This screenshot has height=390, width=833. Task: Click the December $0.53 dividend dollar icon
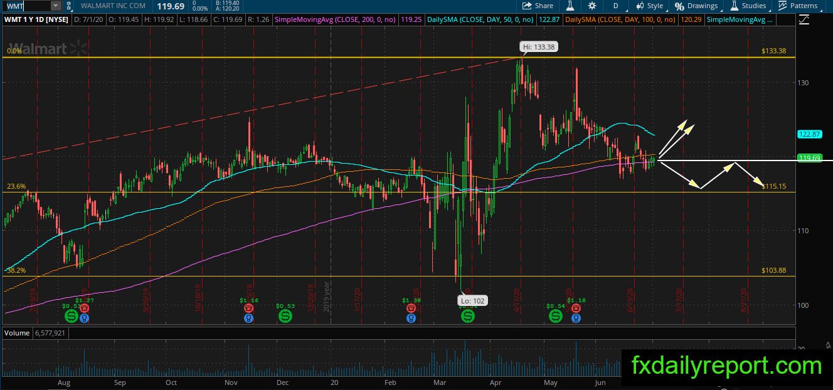(285, 316)
